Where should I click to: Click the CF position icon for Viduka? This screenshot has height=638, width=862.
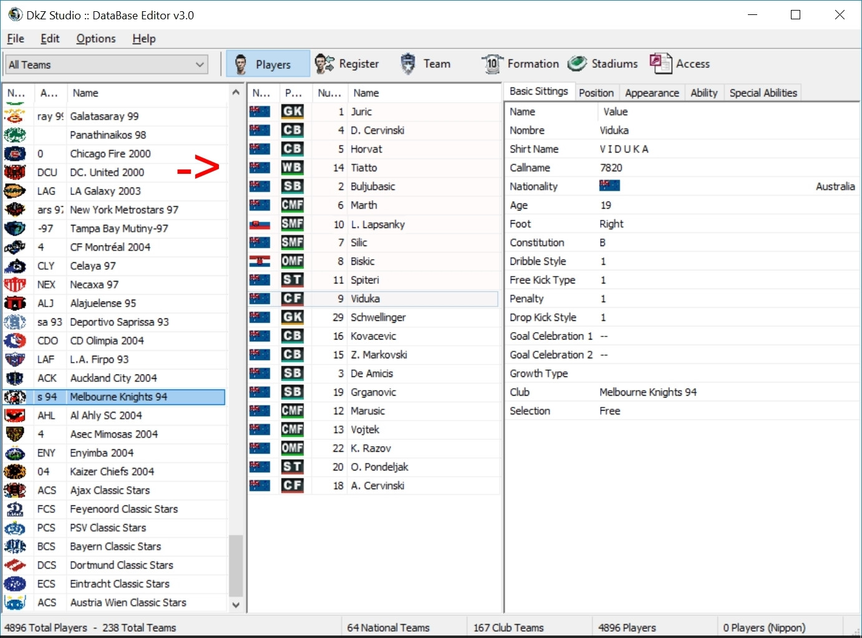pyautogui.click(x=292, y=298)
